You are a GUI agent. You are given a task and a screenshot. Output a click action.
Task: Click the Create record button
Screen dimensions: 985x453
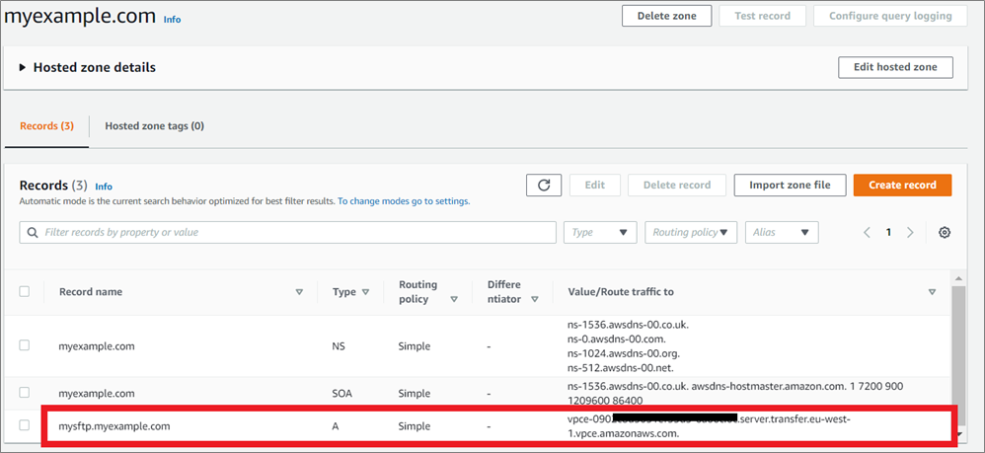902,185
